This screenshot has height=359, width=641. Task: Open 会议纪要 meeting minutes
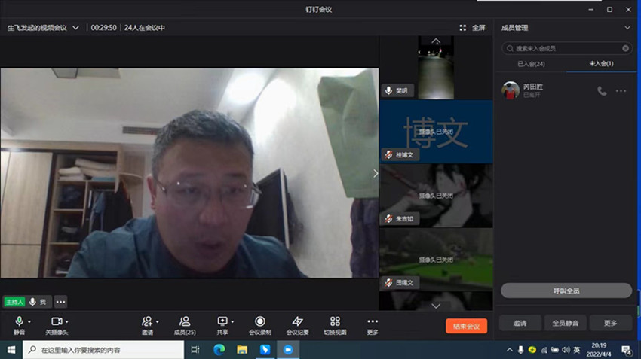297,322
